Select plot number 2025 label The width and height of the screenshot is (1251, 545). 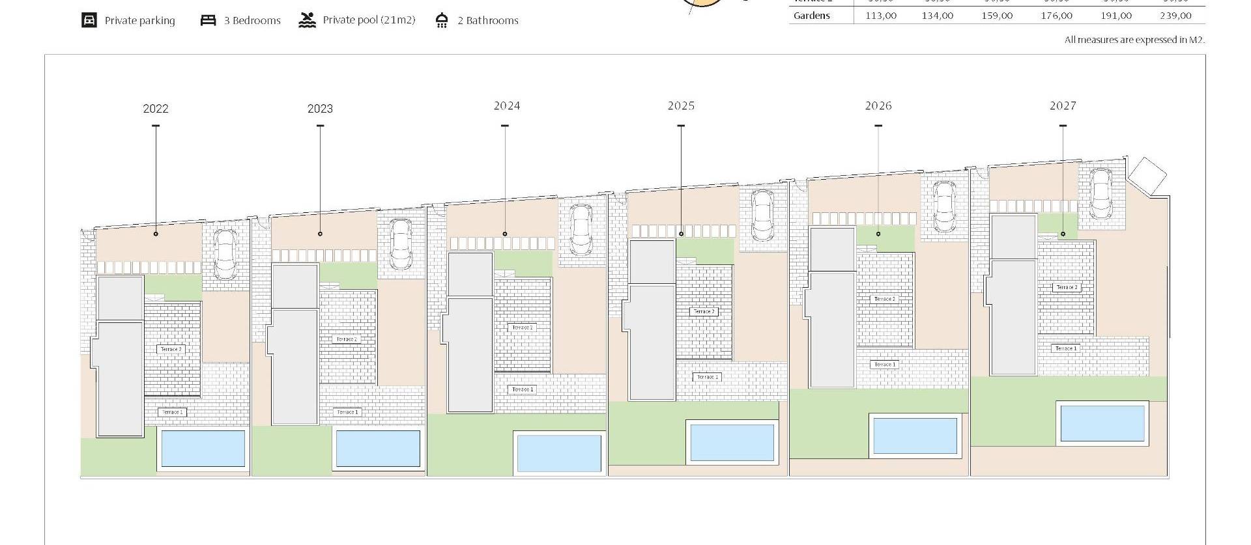(681, 105)
